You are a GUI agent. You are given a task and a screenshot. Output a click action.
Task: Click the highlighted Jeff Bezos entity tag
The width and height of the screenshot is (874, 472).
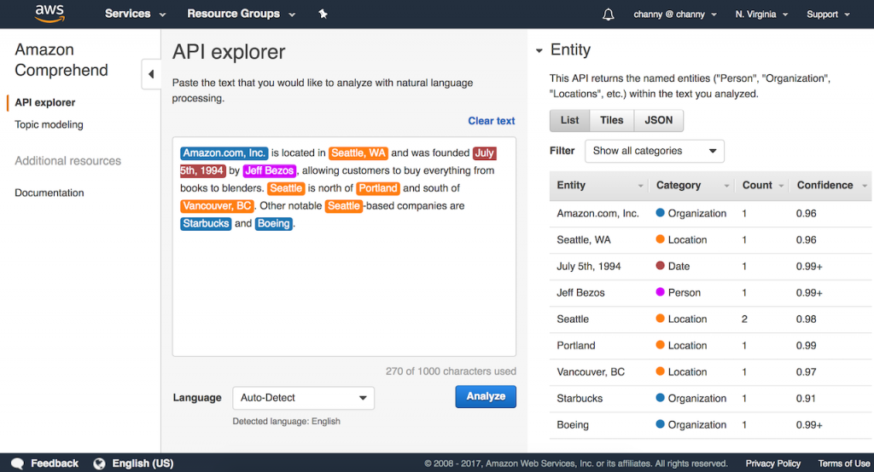[270, 171]
